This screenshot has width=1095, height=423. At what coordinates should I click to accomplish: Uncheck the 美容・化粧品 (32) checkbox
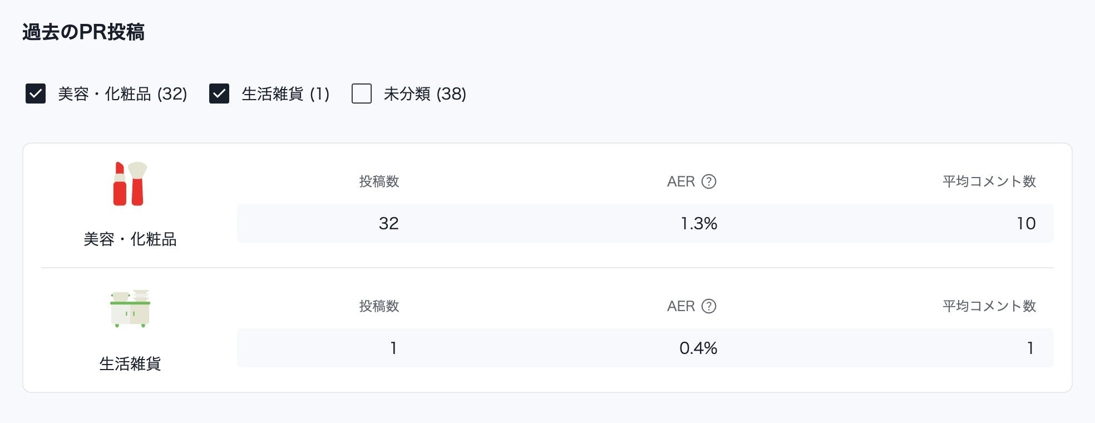tap(36, 94)
